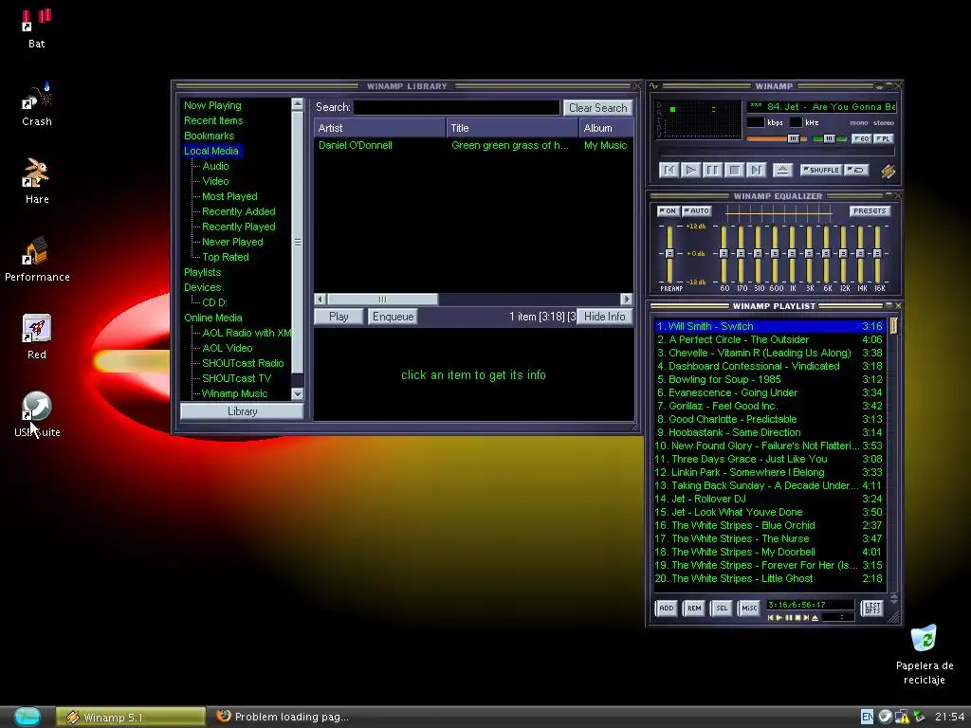This screenshot has height=728, width=971.
Task: Click the Hide Info button
Action: pos(604,317)
